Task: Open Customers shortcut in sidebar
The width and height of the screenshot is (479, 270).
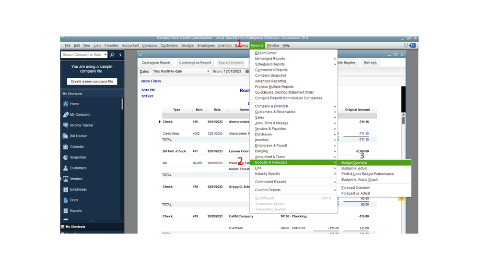Action: click(78, 168)
